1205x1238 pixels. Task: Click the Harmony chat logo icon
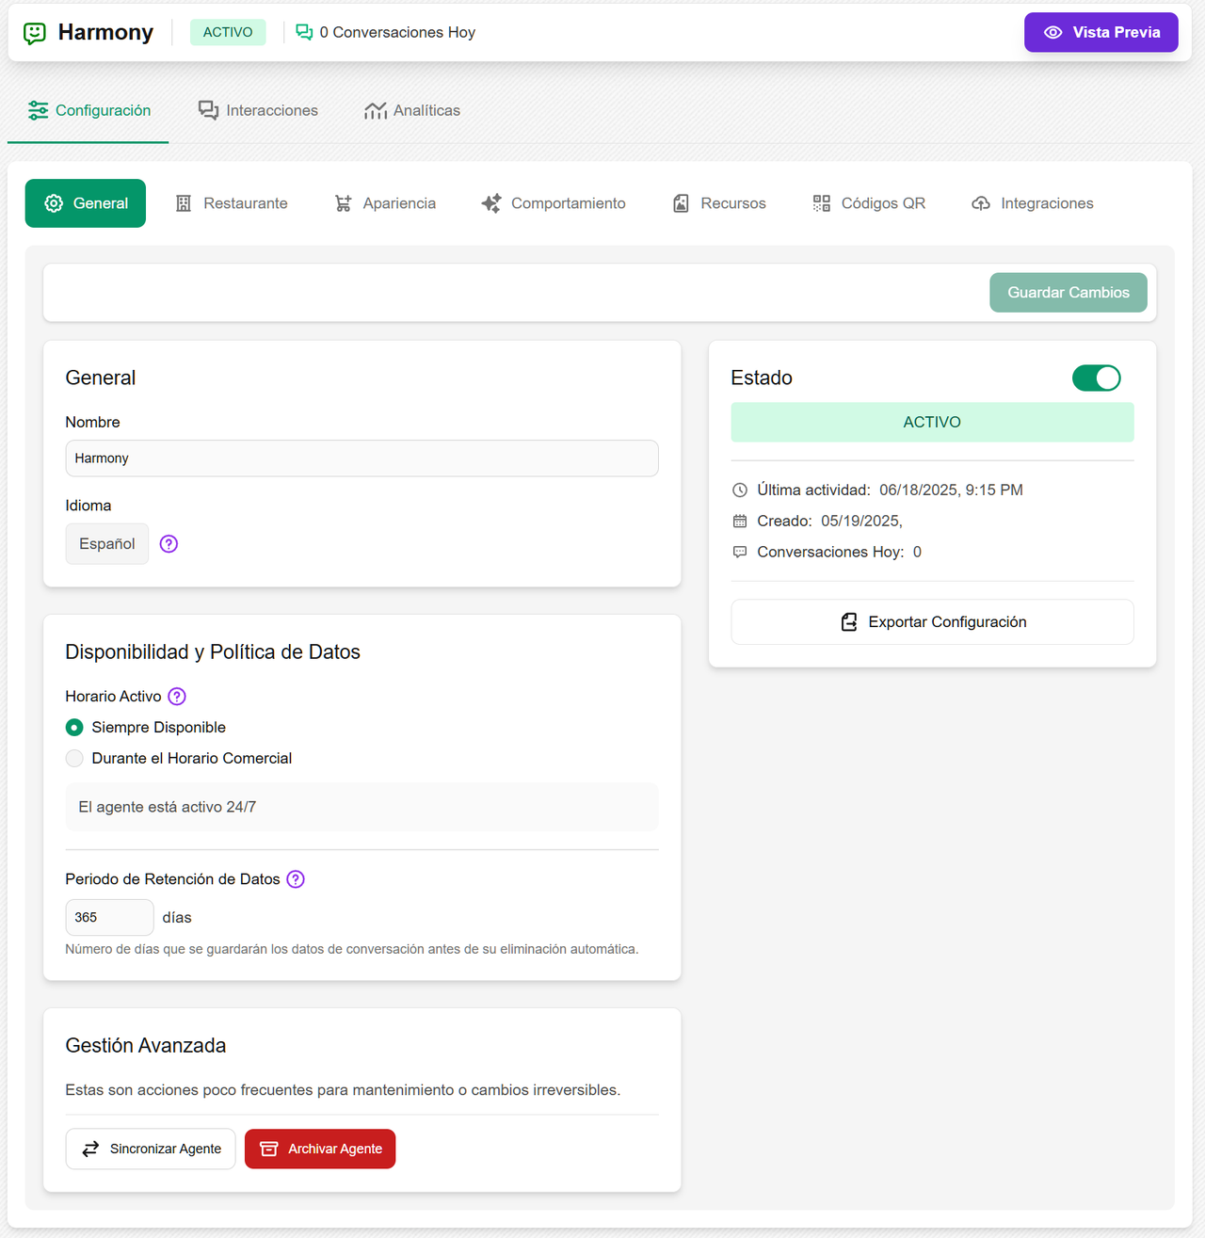tap(34, 32)
